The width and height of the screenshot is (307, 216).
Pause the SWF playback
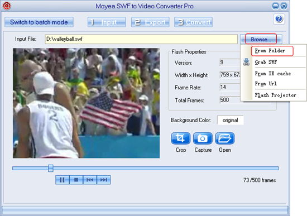click(63, 180)
